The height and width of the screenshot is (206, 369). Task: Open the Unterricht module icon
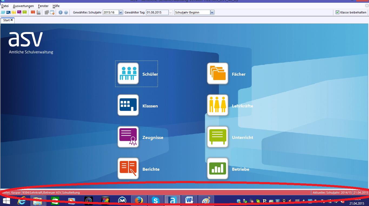coord(218,137)
